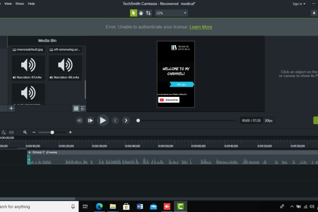Open File Explorer from the taskbar

113,207
